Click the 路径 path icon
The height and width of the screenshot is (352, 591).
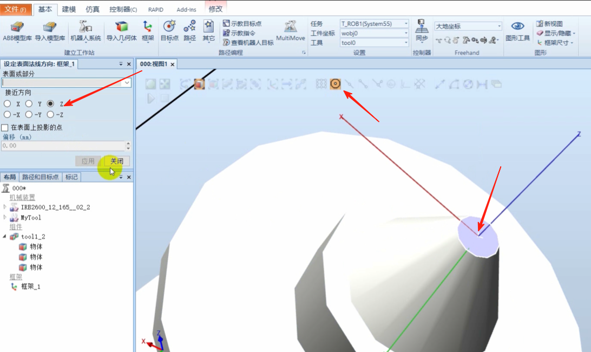(189, 26)
